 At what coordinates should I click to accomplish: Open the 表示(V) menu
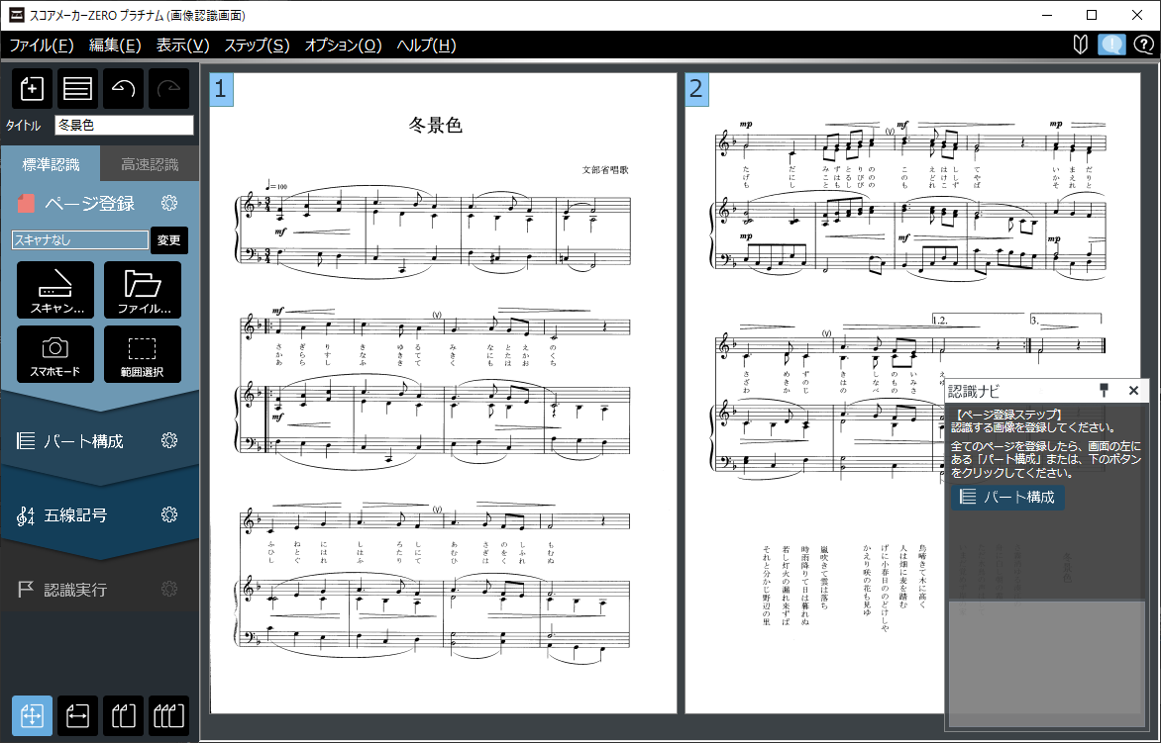[182, 46]
